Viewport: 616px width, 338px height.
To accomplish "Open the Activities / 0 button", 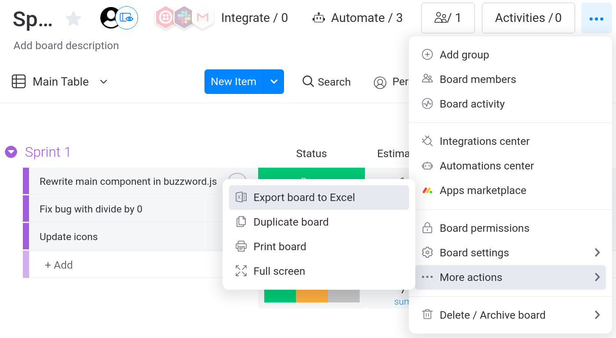I will (528, 18).
